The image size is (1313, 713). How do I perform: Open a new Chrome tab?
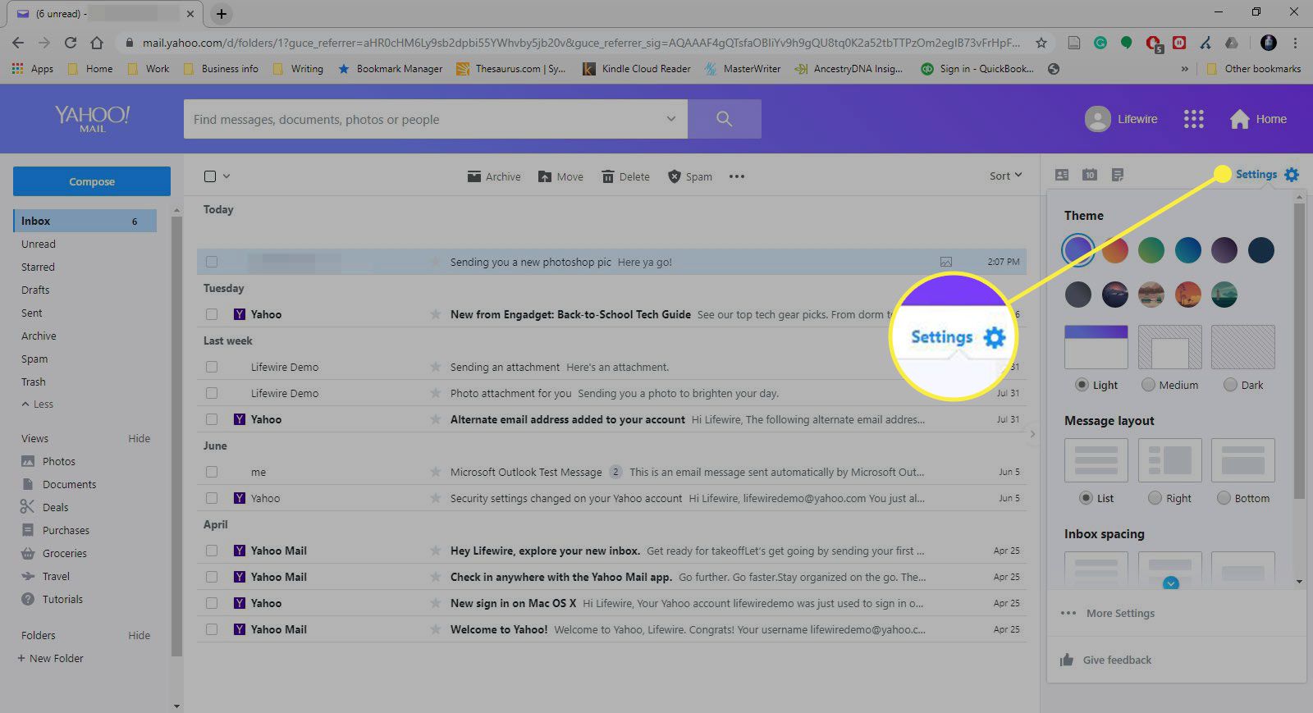pyautogui.click(x=222, y=14)
